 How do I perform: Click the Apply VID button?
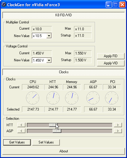click(111, 63)
